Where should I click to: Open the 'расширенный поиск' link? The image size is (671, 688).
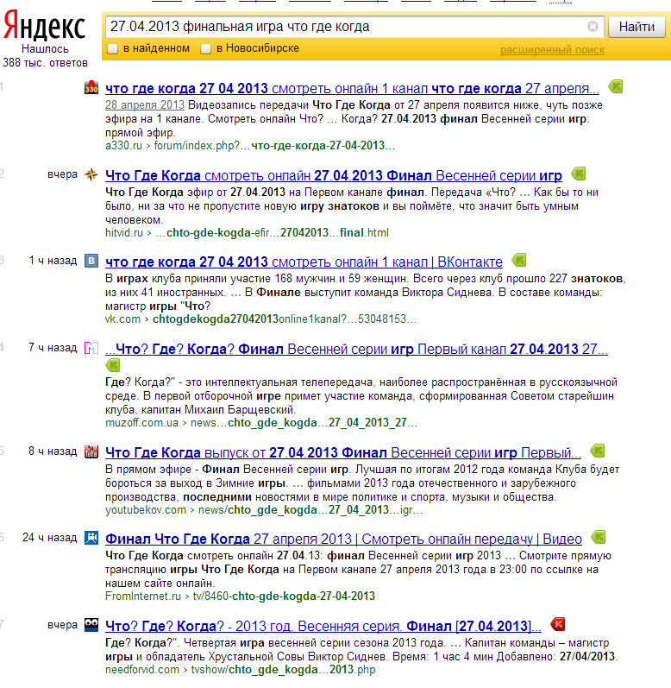coord(552,50)
